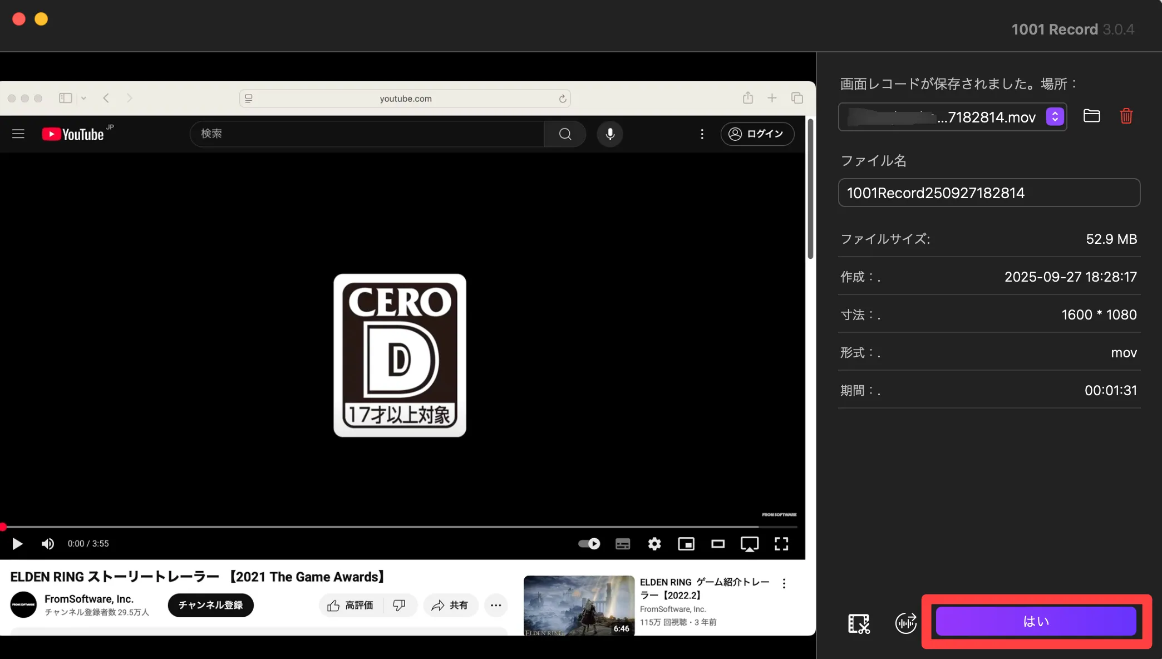Click the video progress seek bar
The image size is (1162, 659).
(390, 527)
